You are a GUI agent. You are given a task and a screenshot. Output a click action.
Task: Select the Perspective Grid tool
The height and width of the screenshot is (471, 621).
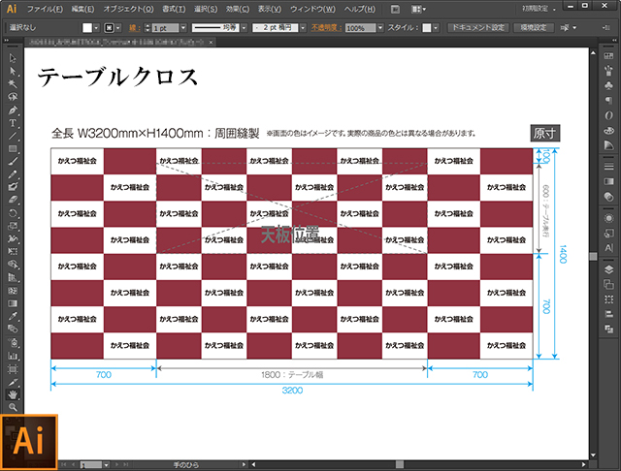click(x=13, y=277)
